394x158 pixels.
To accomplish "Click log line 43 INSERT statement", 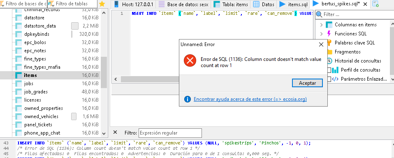I will pos(164,143).
